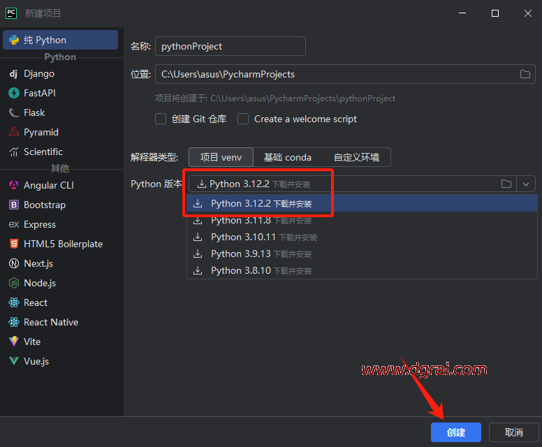
Task: Enable the 创建 Git 仓库 checkbox
Action: tap(161, 119)
